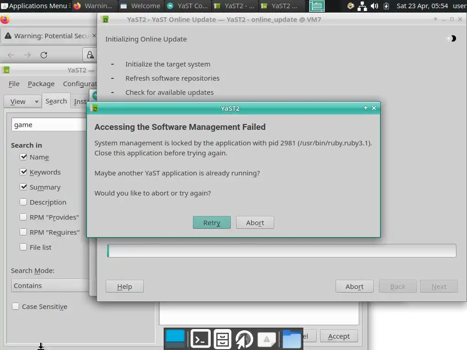This screenshot has height=350, width=467.
Task: Open the File menu in YaST2
Action: 14,84
